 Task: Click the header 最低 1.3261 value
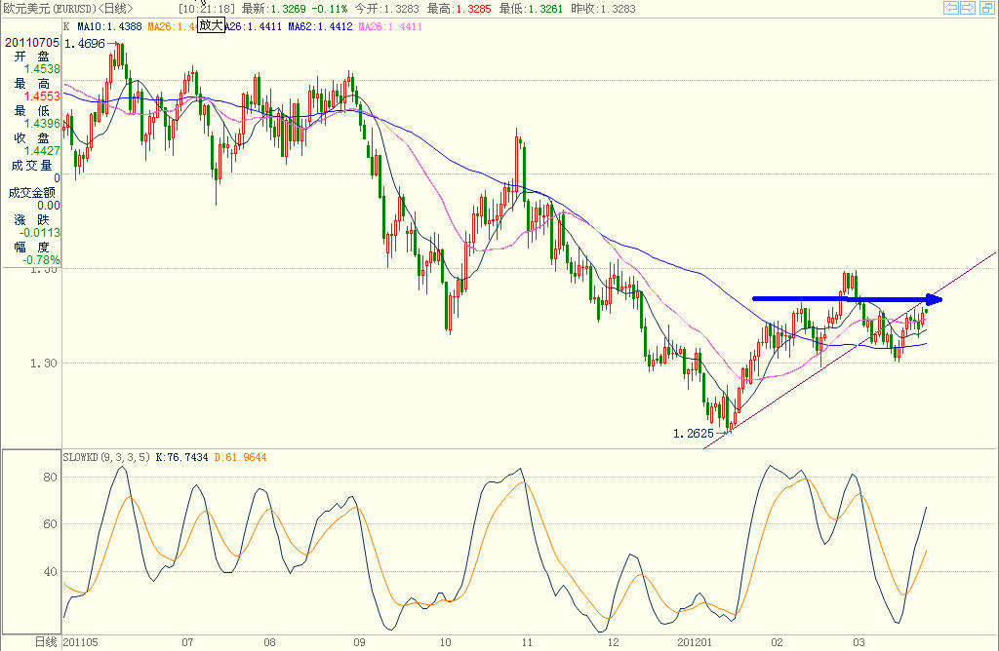point(531,9)
